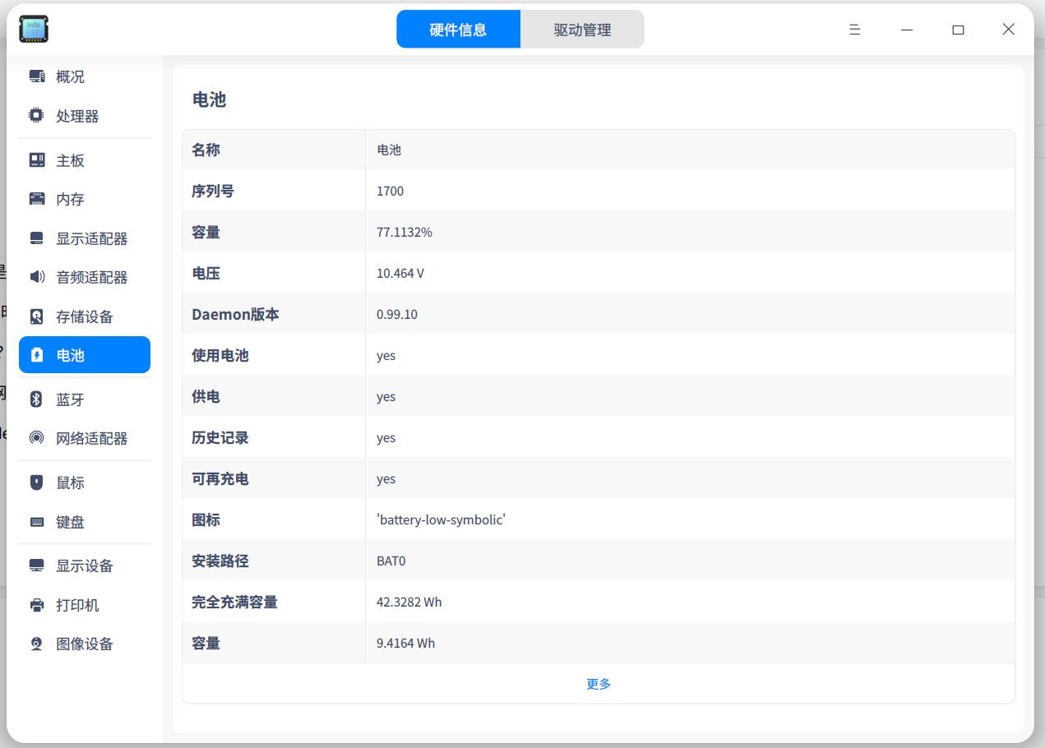Click the 序列号 row in the battery table
1045x748 pixels.
tap(598, 190)
